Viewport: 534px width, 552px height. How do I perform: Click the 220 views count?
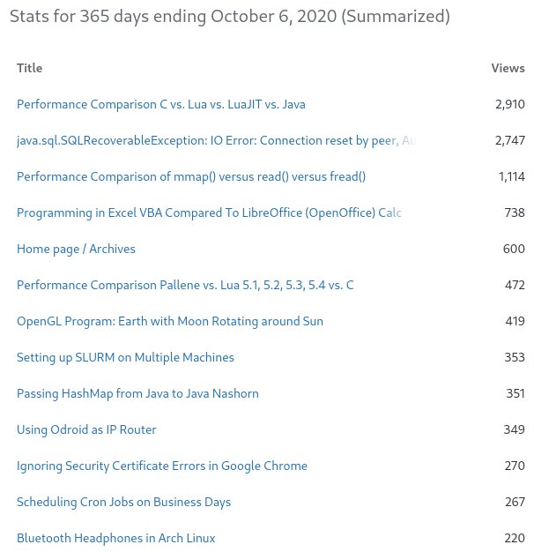(515, 539)
